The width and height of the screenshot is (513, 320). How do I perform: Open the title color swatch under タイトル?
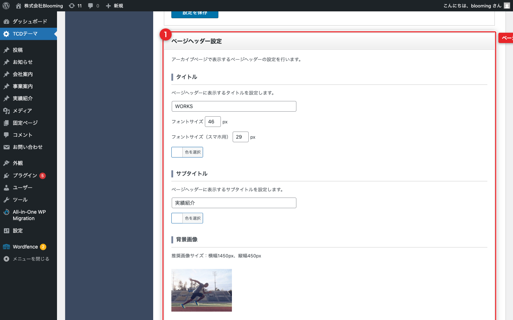pos(177,152)
